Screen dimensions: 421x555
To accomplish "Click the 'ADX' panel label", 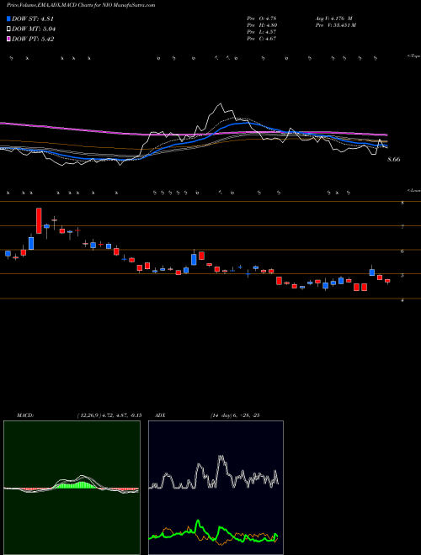I will [161, 415].
